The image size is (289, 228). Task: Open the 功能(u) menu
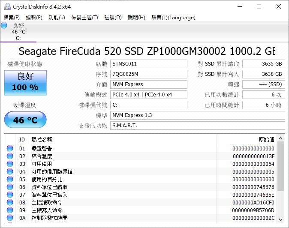(x=57, y=18)
